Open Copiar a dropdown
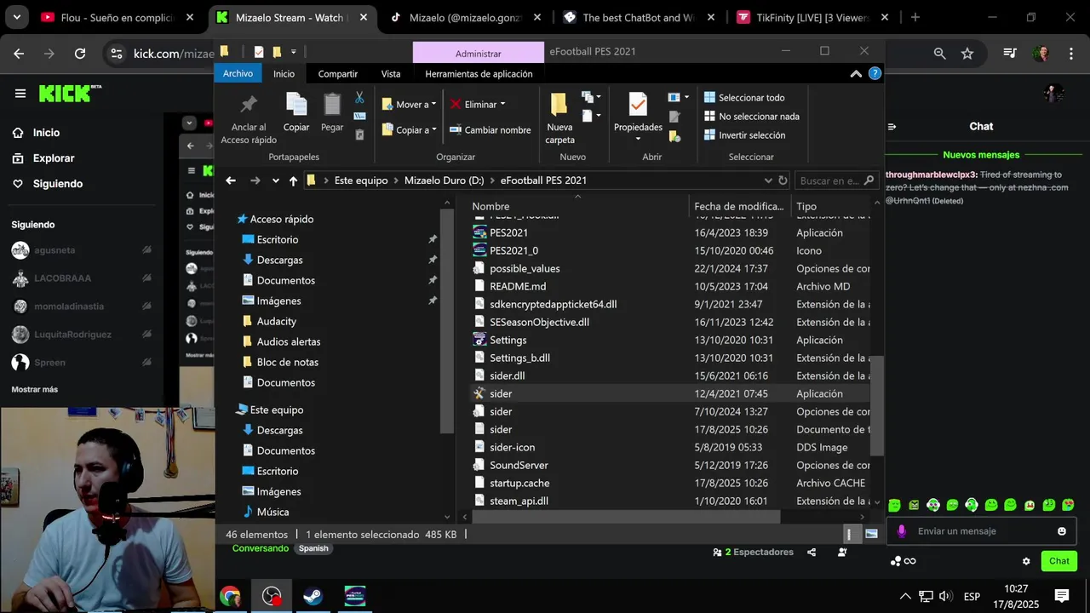The image size is (1090, 613). point(409,130)
